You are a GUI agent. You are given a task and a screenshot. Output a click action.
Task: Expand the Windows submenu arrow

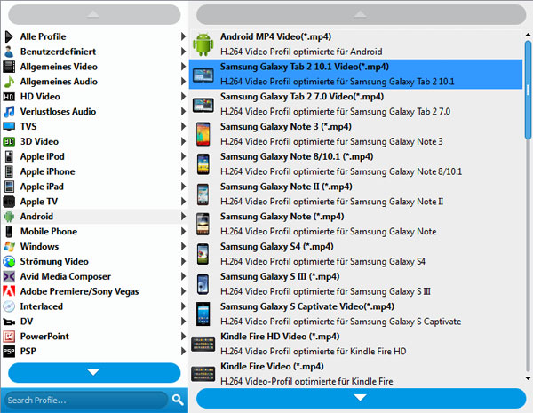pos(183,246)
